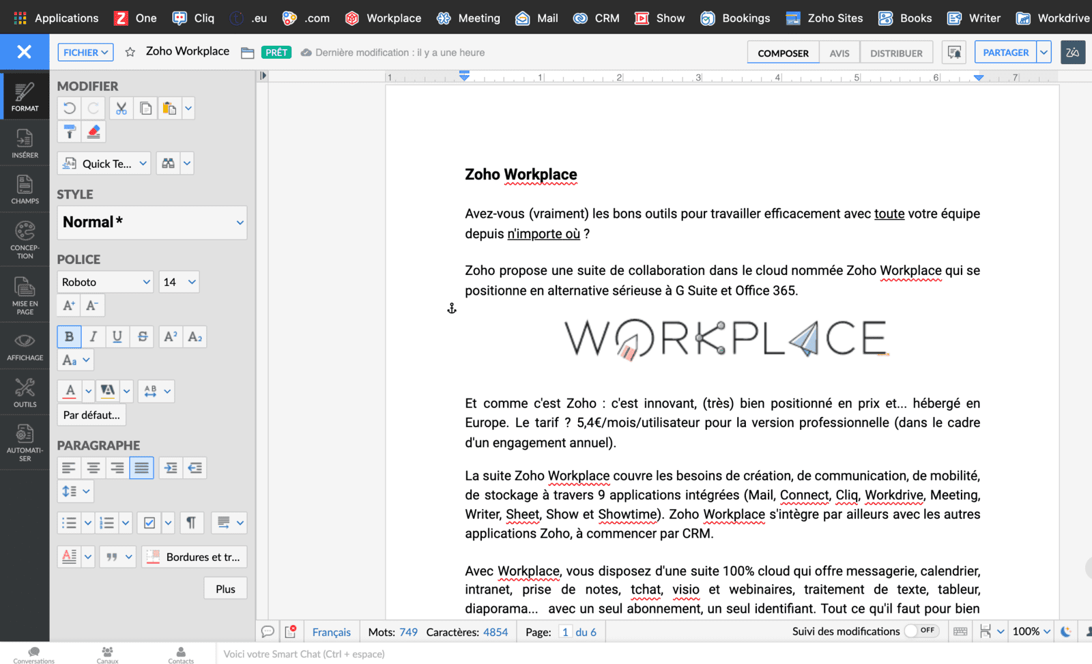Toggle Strikethrough formatting
The image size is (1092, 664).
(142, 336)
